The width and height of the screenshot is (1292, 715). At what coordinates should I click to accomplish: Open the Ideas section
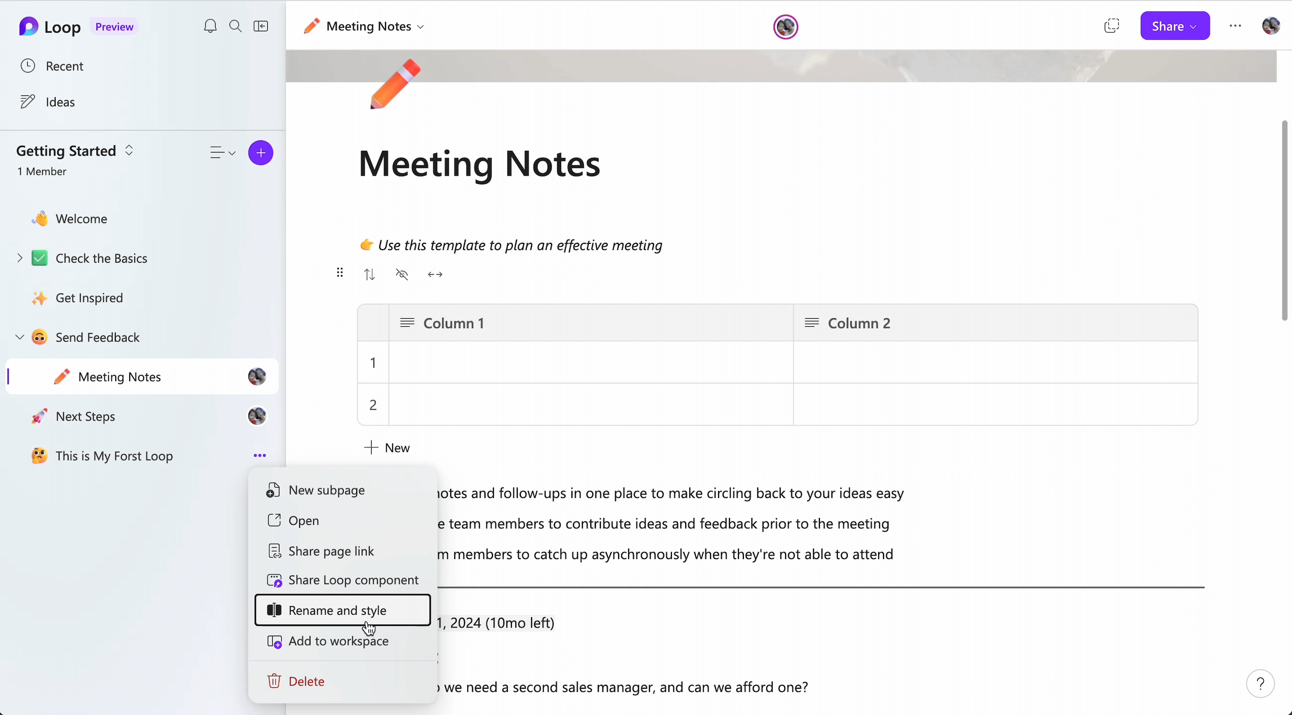(x=60, y=101)
